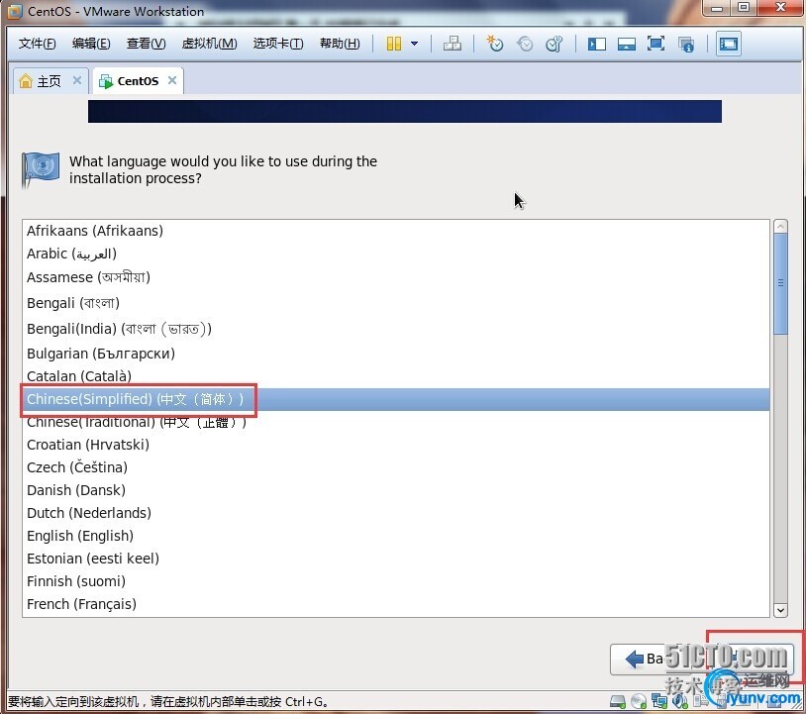Take a snapshot of the virtual machine

point(494,44)
